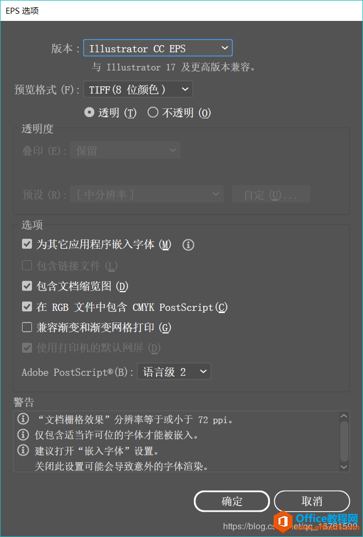The image size is (363, 537).
Task: Click the 确定 button
Action: pos(231,501)
